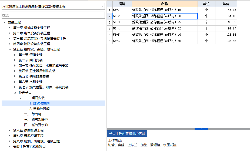The height and width of the screenshot is (151, 250).
Task: Click name cell 螺纹法兰阀 公称直径 15
Action: point(165,10)
